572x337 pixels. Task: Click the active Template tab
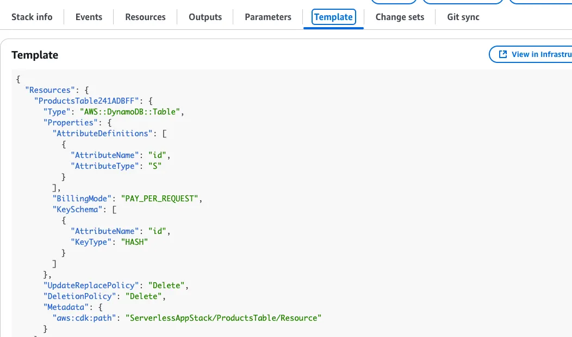[333, 17]
